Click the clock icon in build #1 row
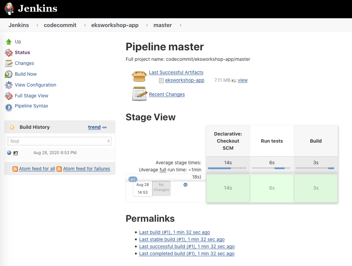The width and height of the screenshot is (352, 266). pos(185,185)
